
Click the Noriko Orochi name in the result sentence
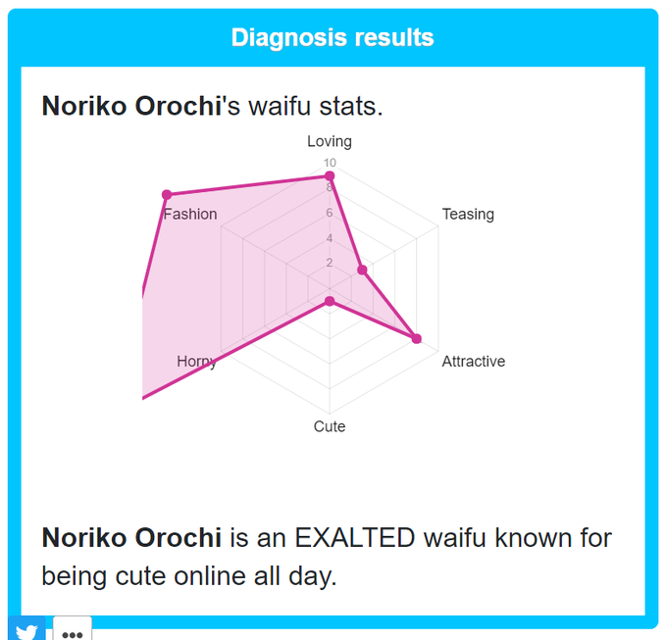[x=131, y=538]
